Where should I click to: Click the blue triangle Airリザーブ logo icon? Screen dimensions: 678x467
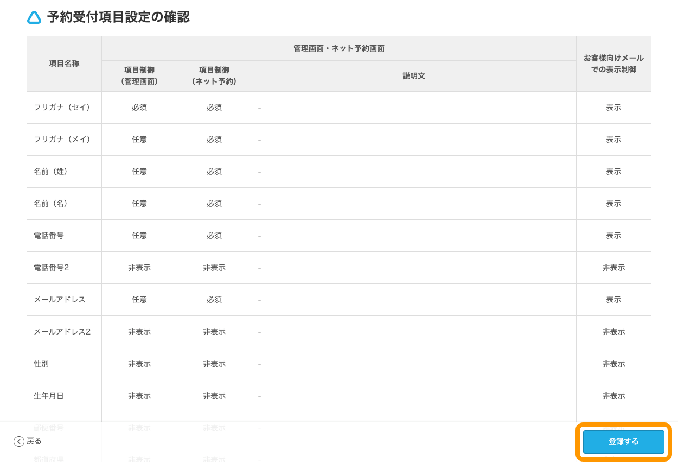click(x=34, y=17)
